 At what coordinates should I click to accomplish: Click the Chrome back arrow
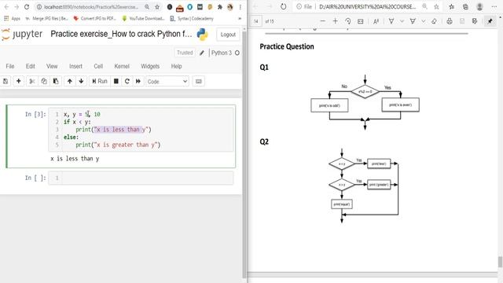(x=6, y=7)
